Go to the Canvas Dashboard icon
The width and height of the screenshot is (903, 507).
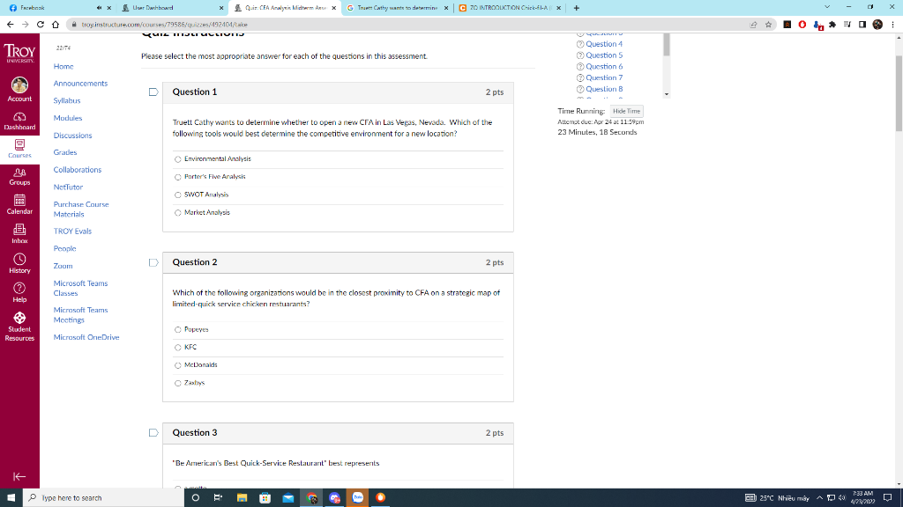pyautogui.click(x=19, y=121)
